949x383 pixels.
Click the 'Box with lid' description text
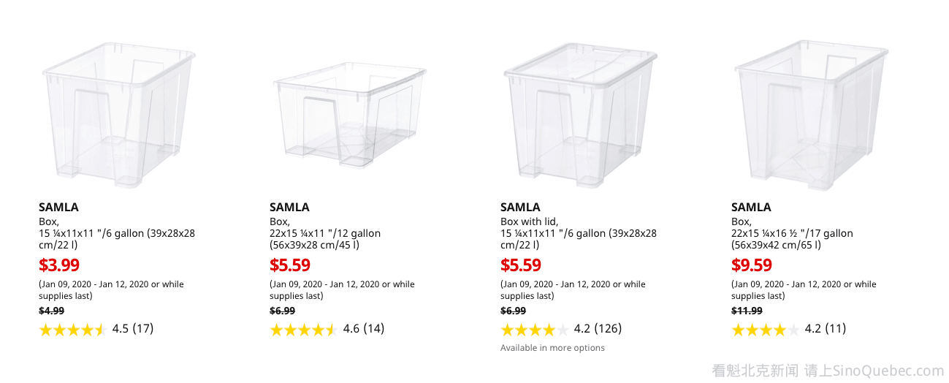pos(529,221)
